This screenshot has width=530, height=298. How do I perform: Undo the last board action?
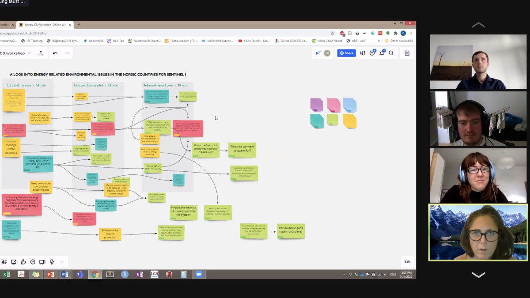(x=55, y=53)
